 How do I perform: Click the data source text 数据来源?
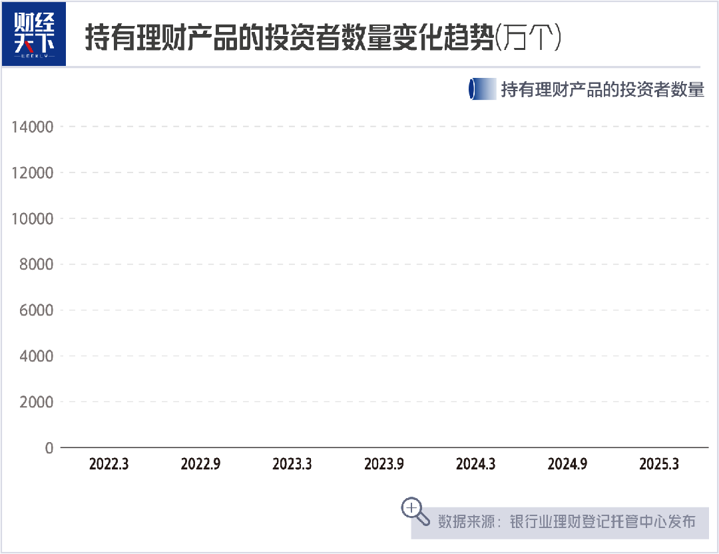pos(466,521)
